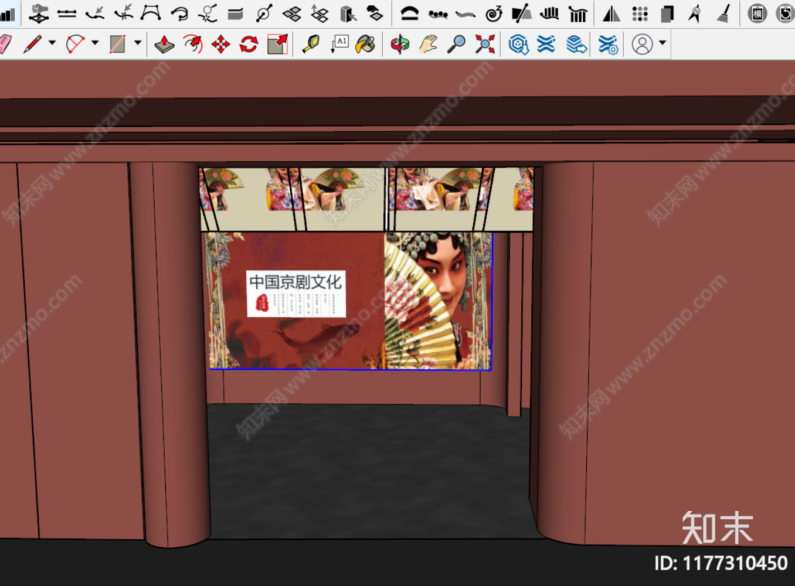Screen dimensions: 795x586
Task: Click the four-tile grid faces icon
Action: click(x=292, y=13)
